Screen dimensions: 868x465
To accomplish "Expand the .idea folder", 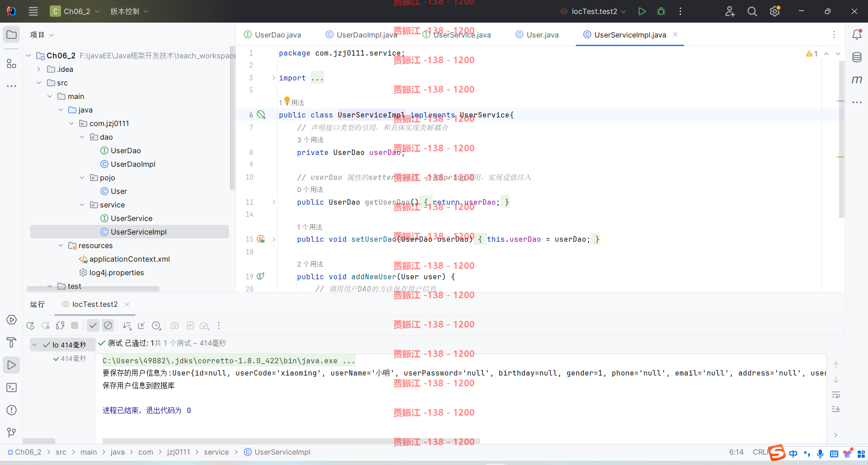I will point(39,69).
